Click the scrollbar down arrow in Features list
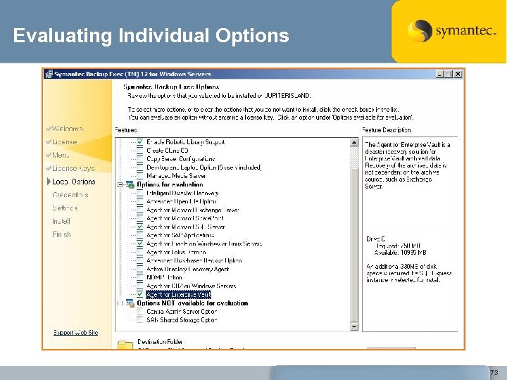The width and height of the screenshot is (507, 380). (x=354, y=327)
